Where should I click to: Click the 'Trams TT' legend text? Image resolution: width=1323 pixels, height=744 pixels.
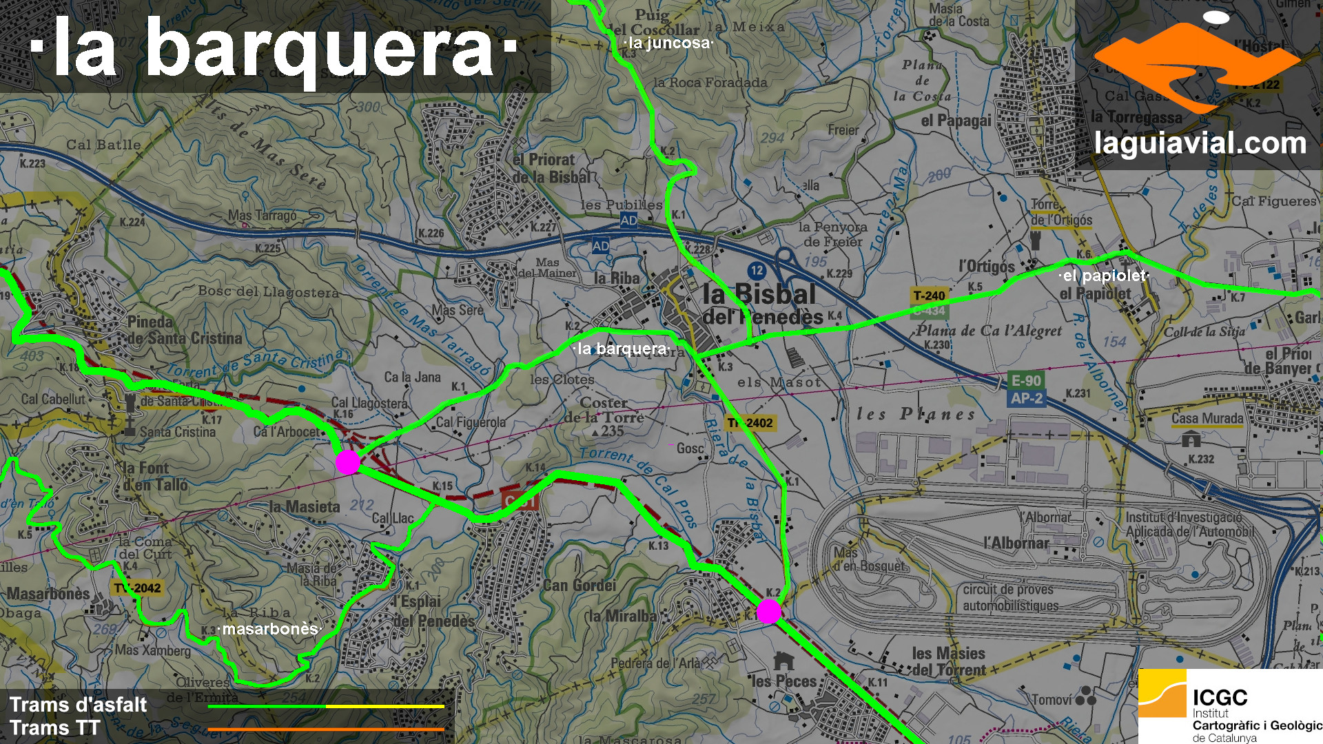click(55, 727)
